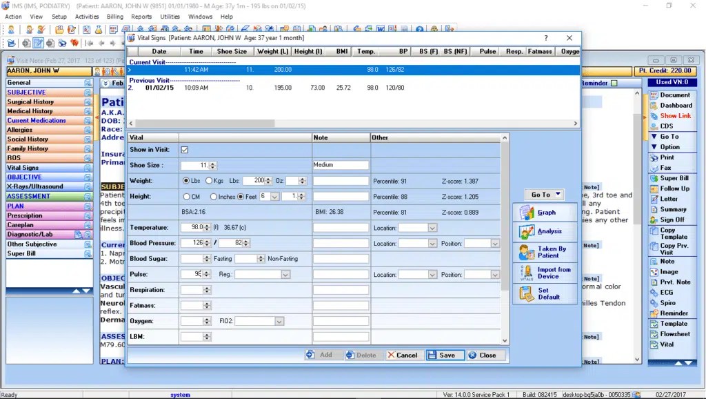Open the Setup menu
The height and width of the screenshot is (399, 706).
(59, 17)
